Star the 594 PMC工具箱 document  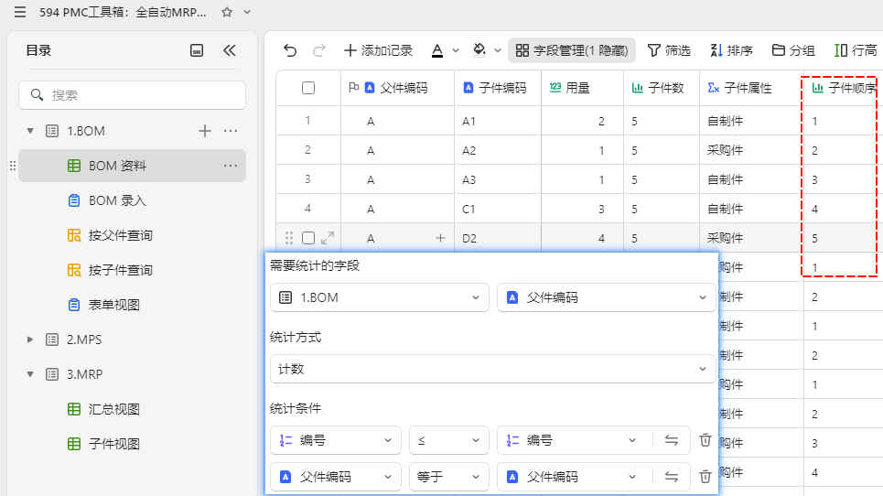(227, 12)
